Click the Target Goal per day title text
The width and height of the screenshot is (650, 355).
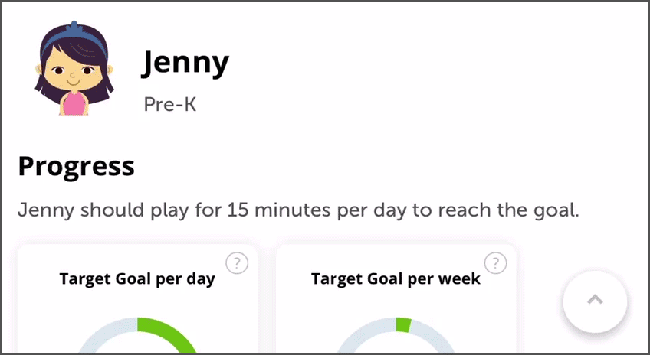click(137, 280)
